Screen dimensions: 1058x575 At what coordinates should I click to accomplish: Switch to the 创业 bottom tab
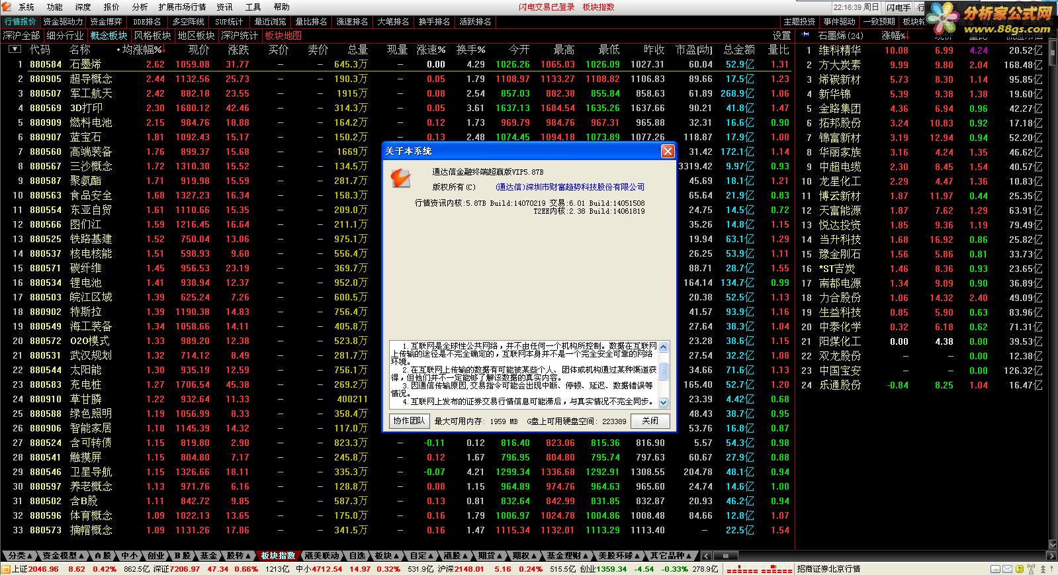click(156, 556)
